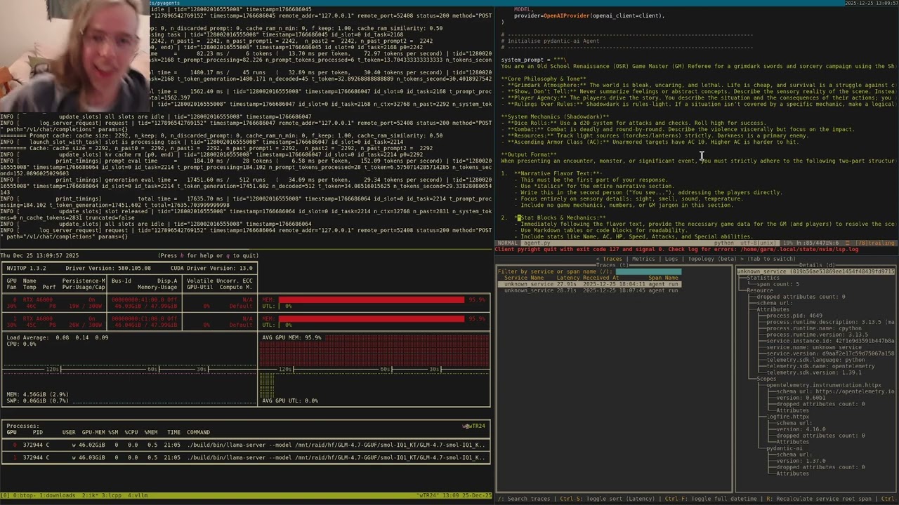Viewport: 899px width, 505px height.
Task: Select the unknown_service root node in Details
Action: 816,271
